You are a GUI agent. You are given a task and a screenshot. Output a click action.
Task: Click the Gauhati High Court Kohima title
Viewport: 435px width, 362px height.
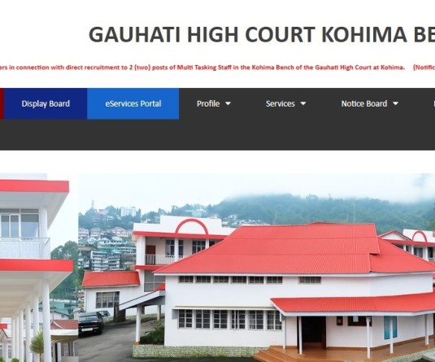pos(262,34)
